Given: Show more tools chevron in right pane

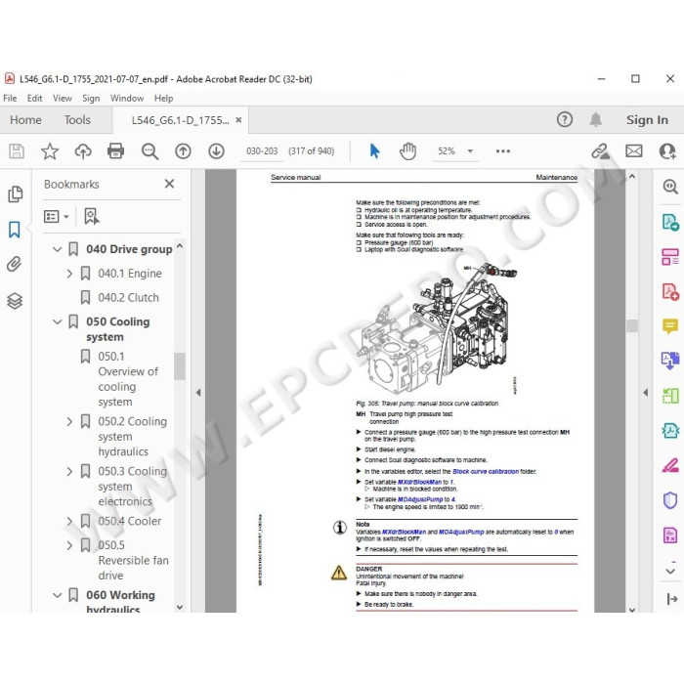Looking at the screenshot, I should 670,571.
